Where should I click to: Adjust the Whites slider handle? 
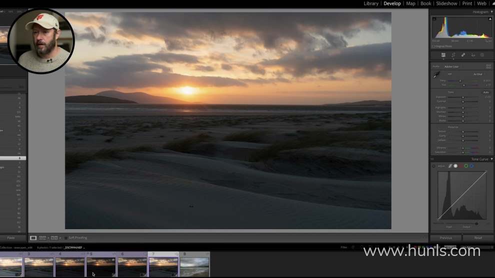[x=463, y=117]
